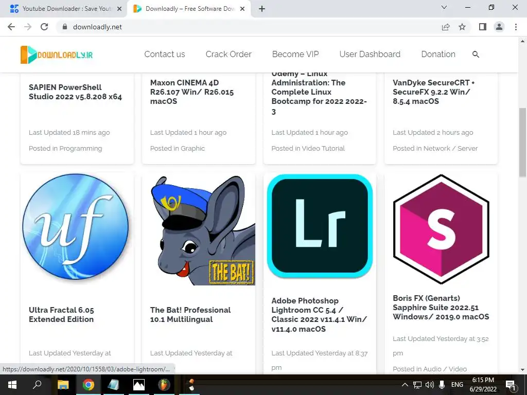Open the Chrome profile avatar
527x395 pixels.
(x=499, y=27)
